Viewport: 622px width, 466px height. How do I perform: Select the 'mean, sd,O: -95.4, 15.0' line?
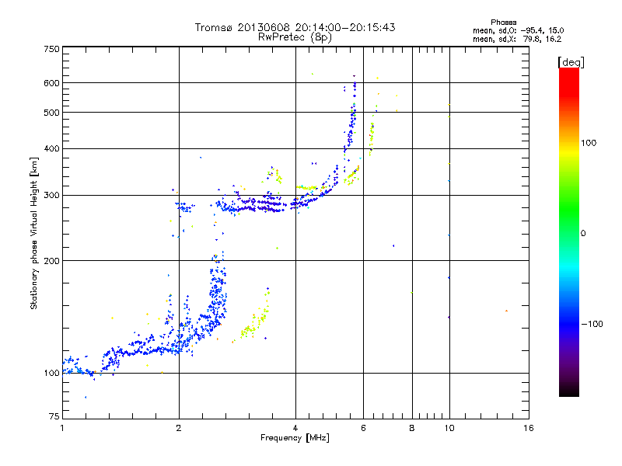point(518,30)
